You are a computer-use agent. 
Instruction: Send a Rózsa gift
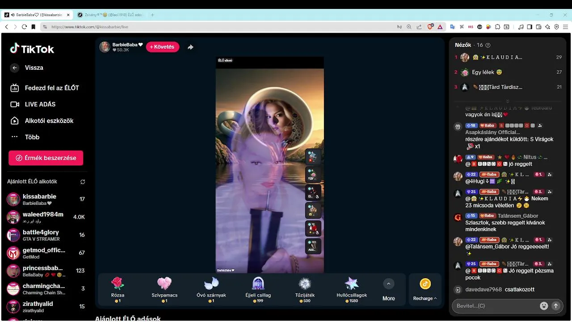(118, 289)
